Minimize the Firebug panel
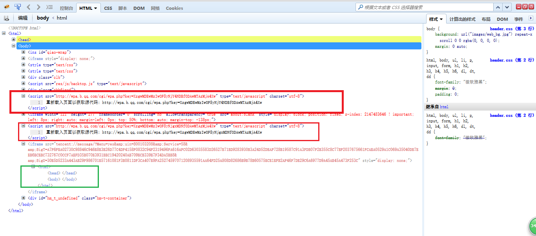Viewport: 536px width, 236px height. [519, 7]
